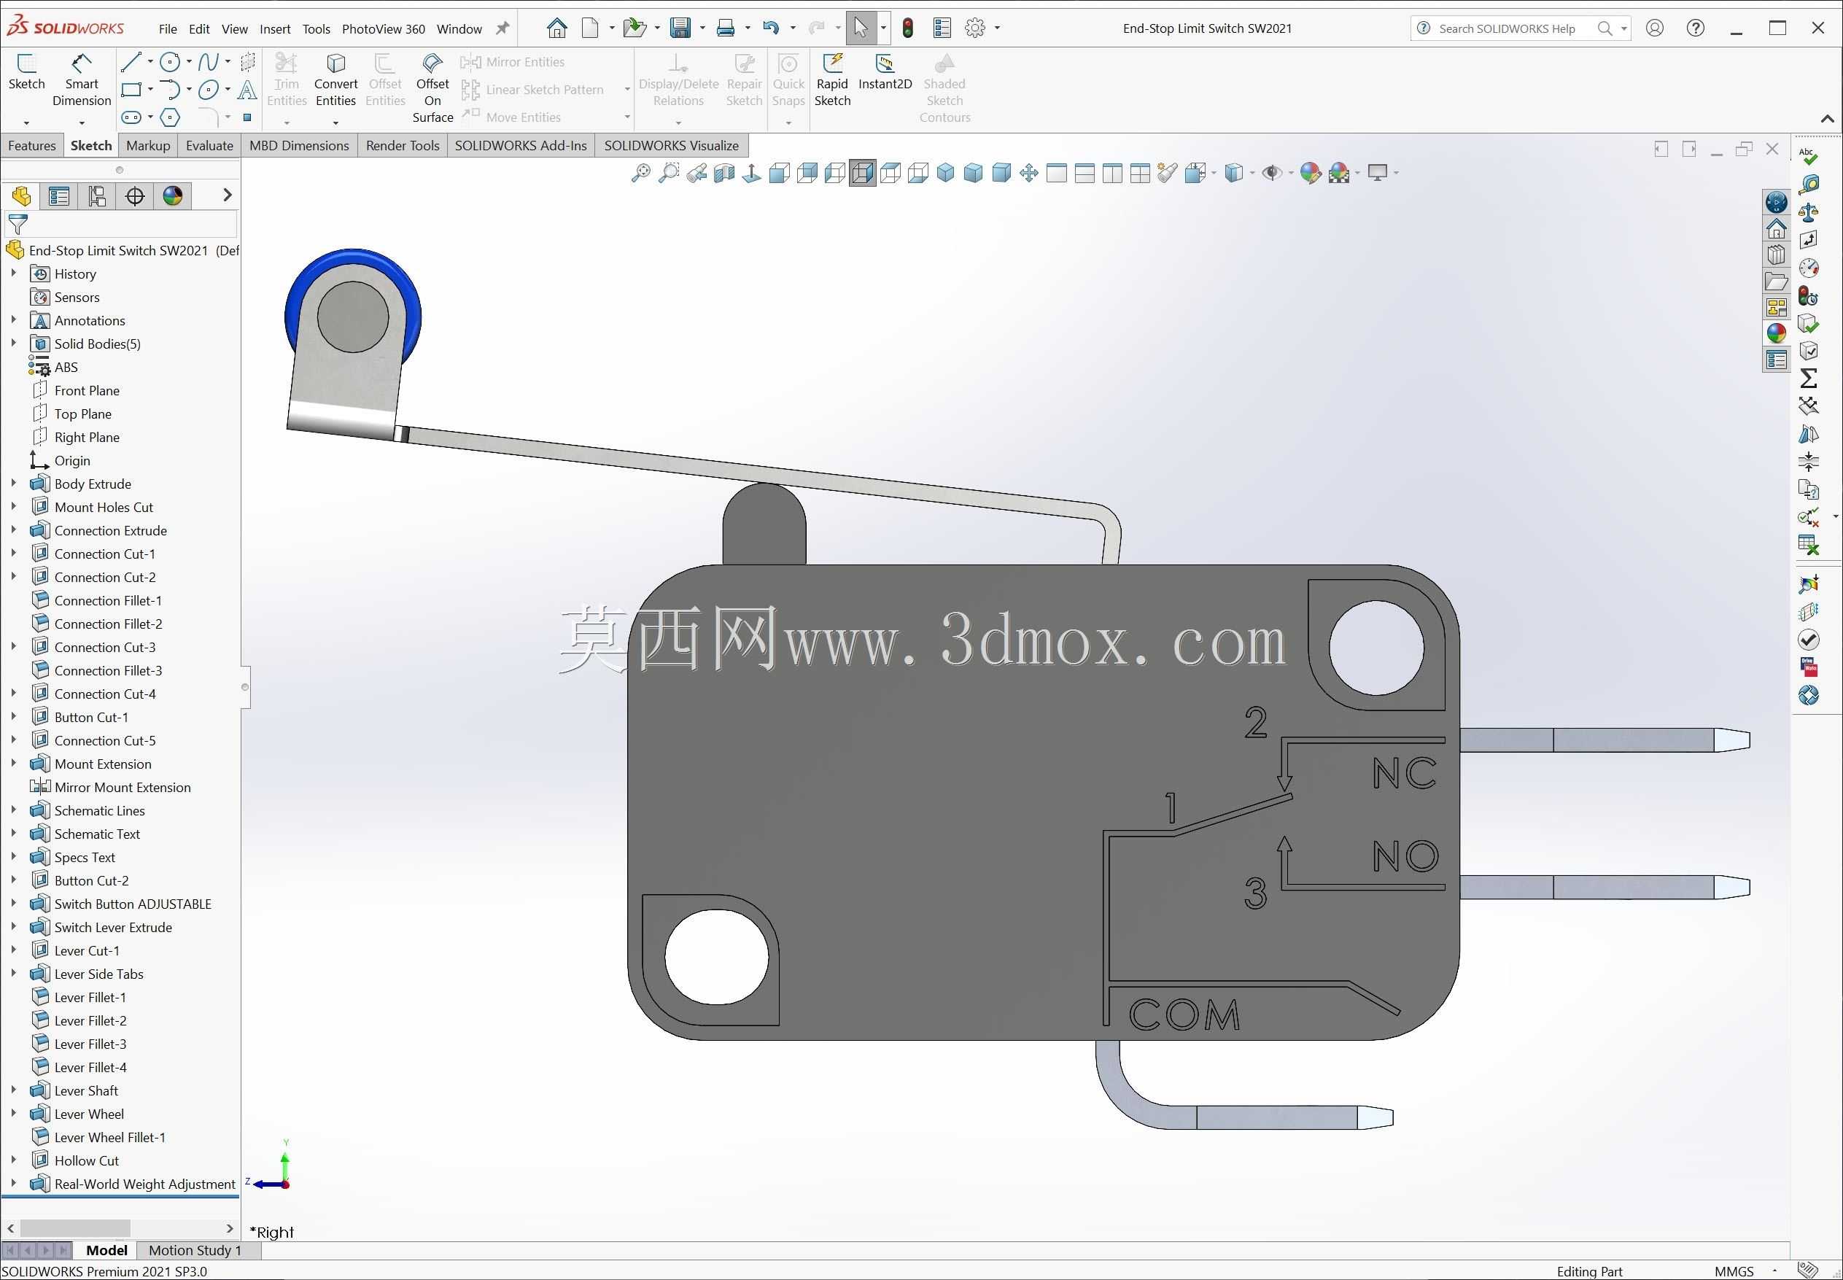1843x1280 pixels.
Task: Expand the History tree node
Action: pos(14,274)
